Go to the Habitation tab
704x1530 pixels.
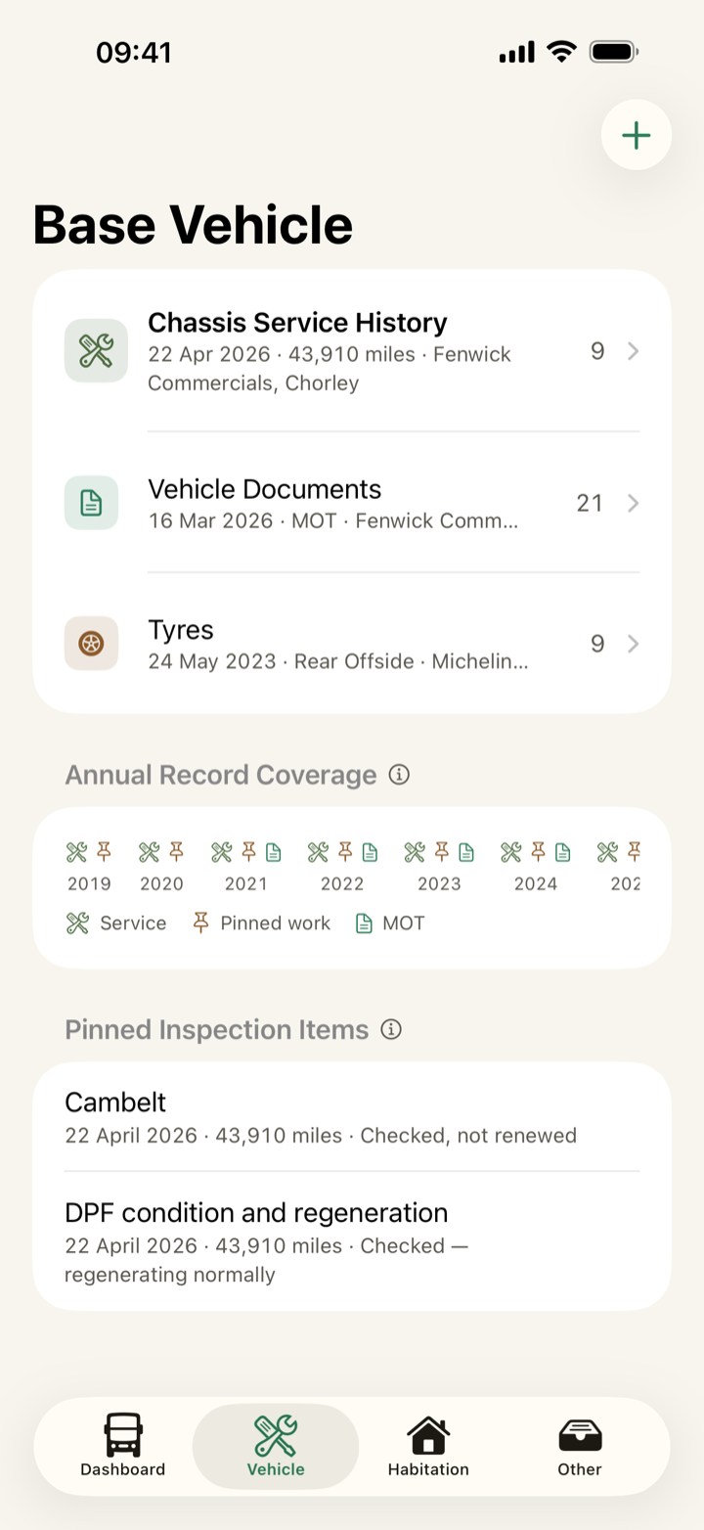tap(428, 1446)
